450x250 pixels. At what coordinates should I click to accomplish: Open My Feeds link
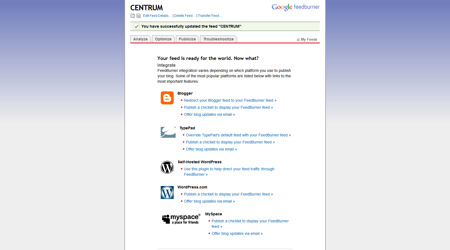[x=309, y=40]
